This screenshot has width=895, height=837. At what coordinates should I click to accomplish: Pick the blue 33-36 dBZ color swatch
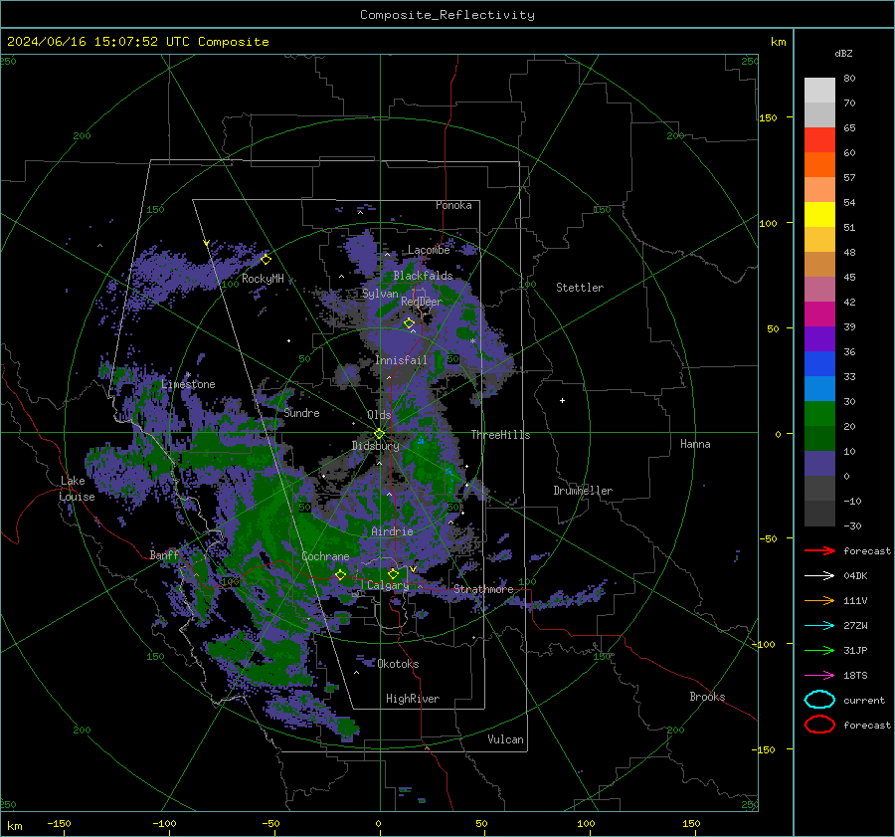coord(819,364)
